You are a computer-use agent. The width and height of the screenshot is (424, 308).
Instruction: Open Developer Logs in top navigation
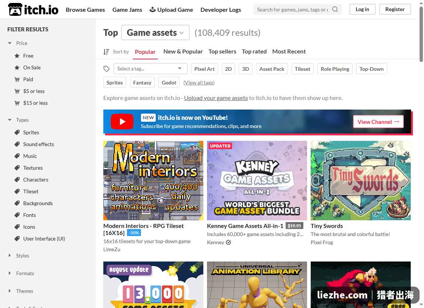coord(221,10)
